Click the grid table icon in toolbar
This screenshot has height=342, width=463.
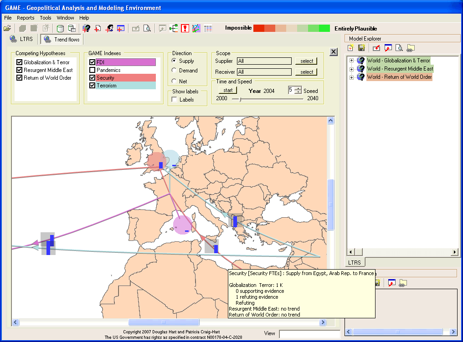[x=208, y=28]
